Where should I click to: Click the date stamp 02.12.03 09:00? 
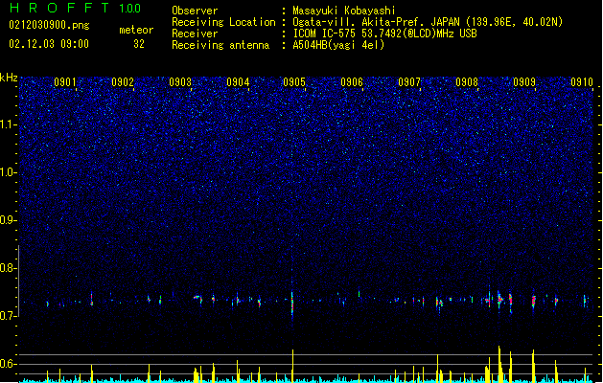(x=49, y=44)
